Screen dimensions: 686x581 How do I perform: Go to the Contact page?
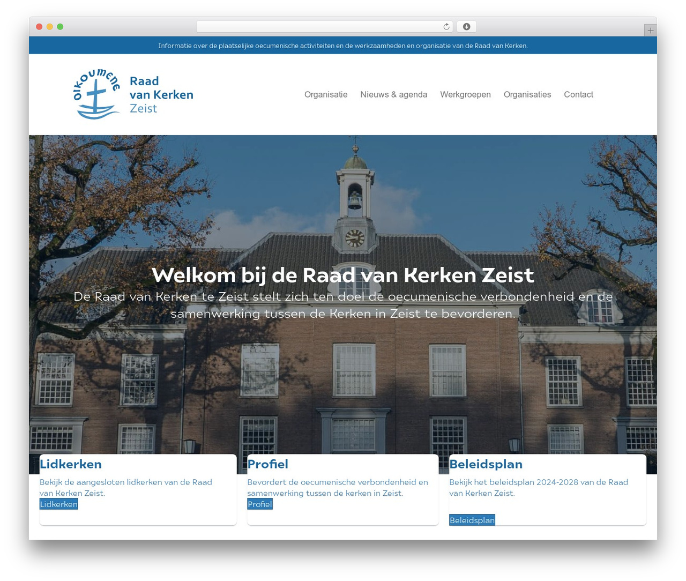[578, 94]
